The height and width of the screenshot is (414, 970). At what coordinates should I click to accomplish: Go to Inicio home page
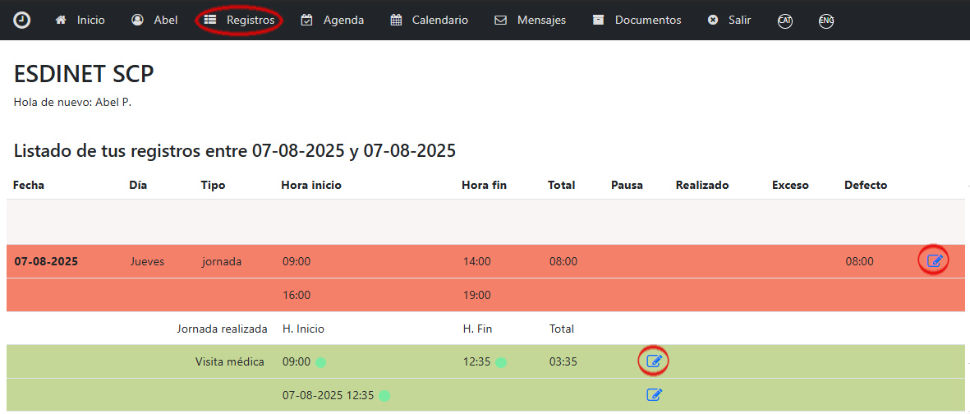point(80,20)
